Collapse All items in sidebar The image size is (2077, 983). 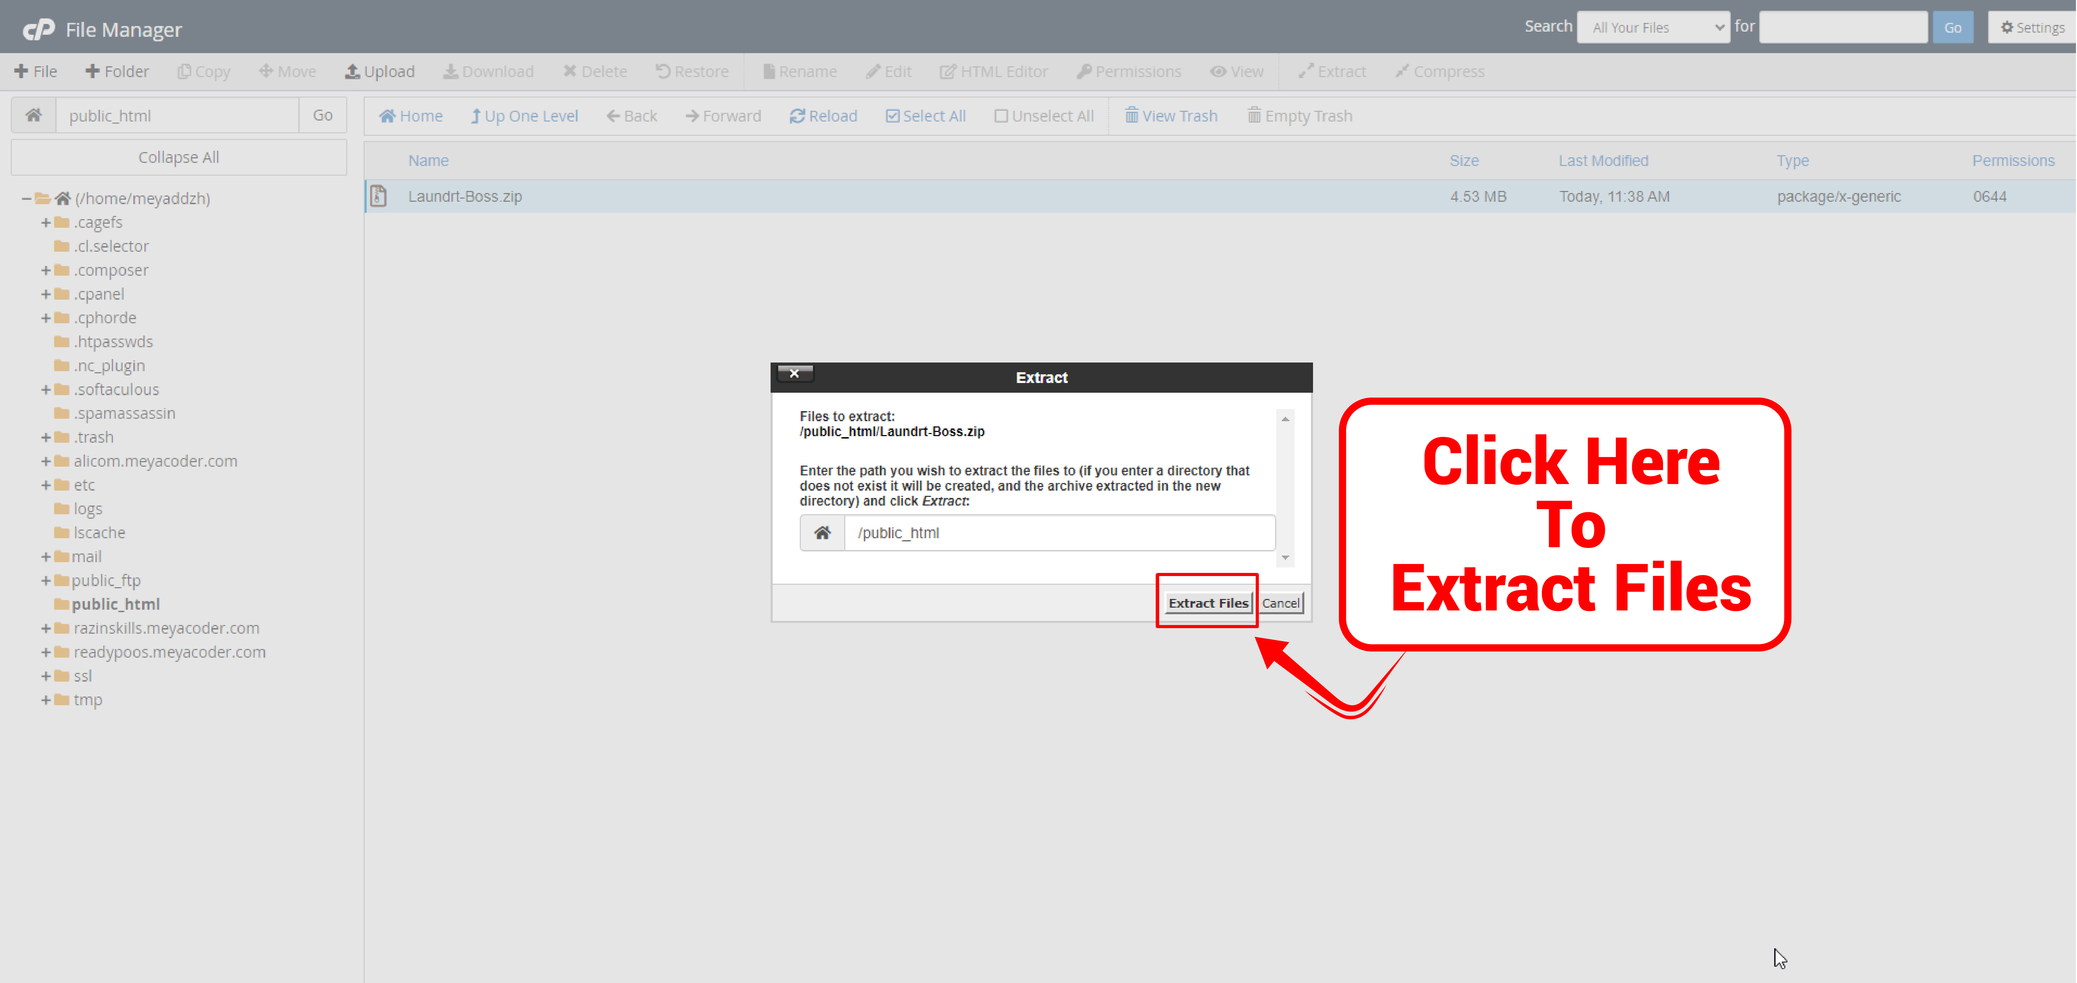click(x=179, y=158)
